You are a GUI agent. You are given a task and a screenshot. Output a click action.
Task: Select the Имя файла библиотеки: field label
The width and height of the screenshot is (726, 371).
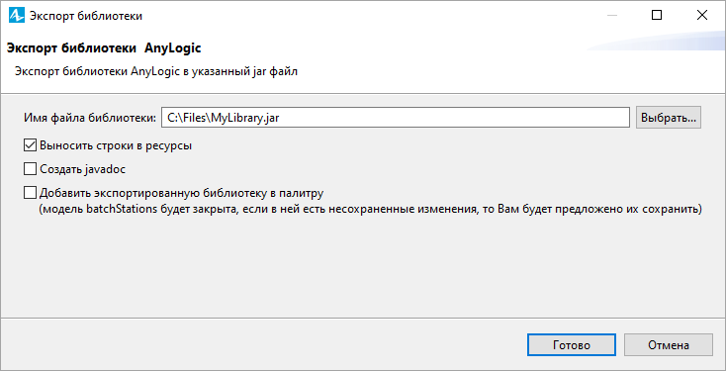[x=90, y=118]
